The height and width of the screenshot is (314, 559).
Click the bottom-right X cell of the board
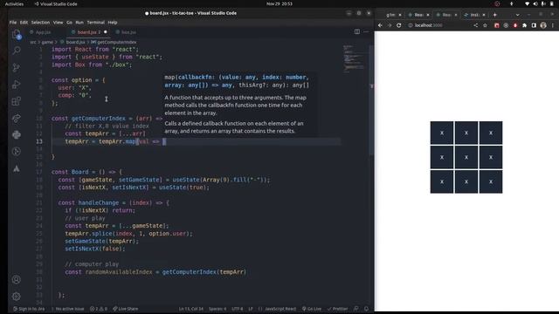(491, 181)
